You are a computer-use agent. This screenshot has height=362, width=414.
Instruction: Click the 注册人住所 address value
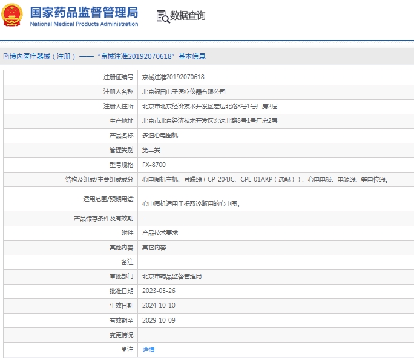pyautogui.click(x=209, y=106)
